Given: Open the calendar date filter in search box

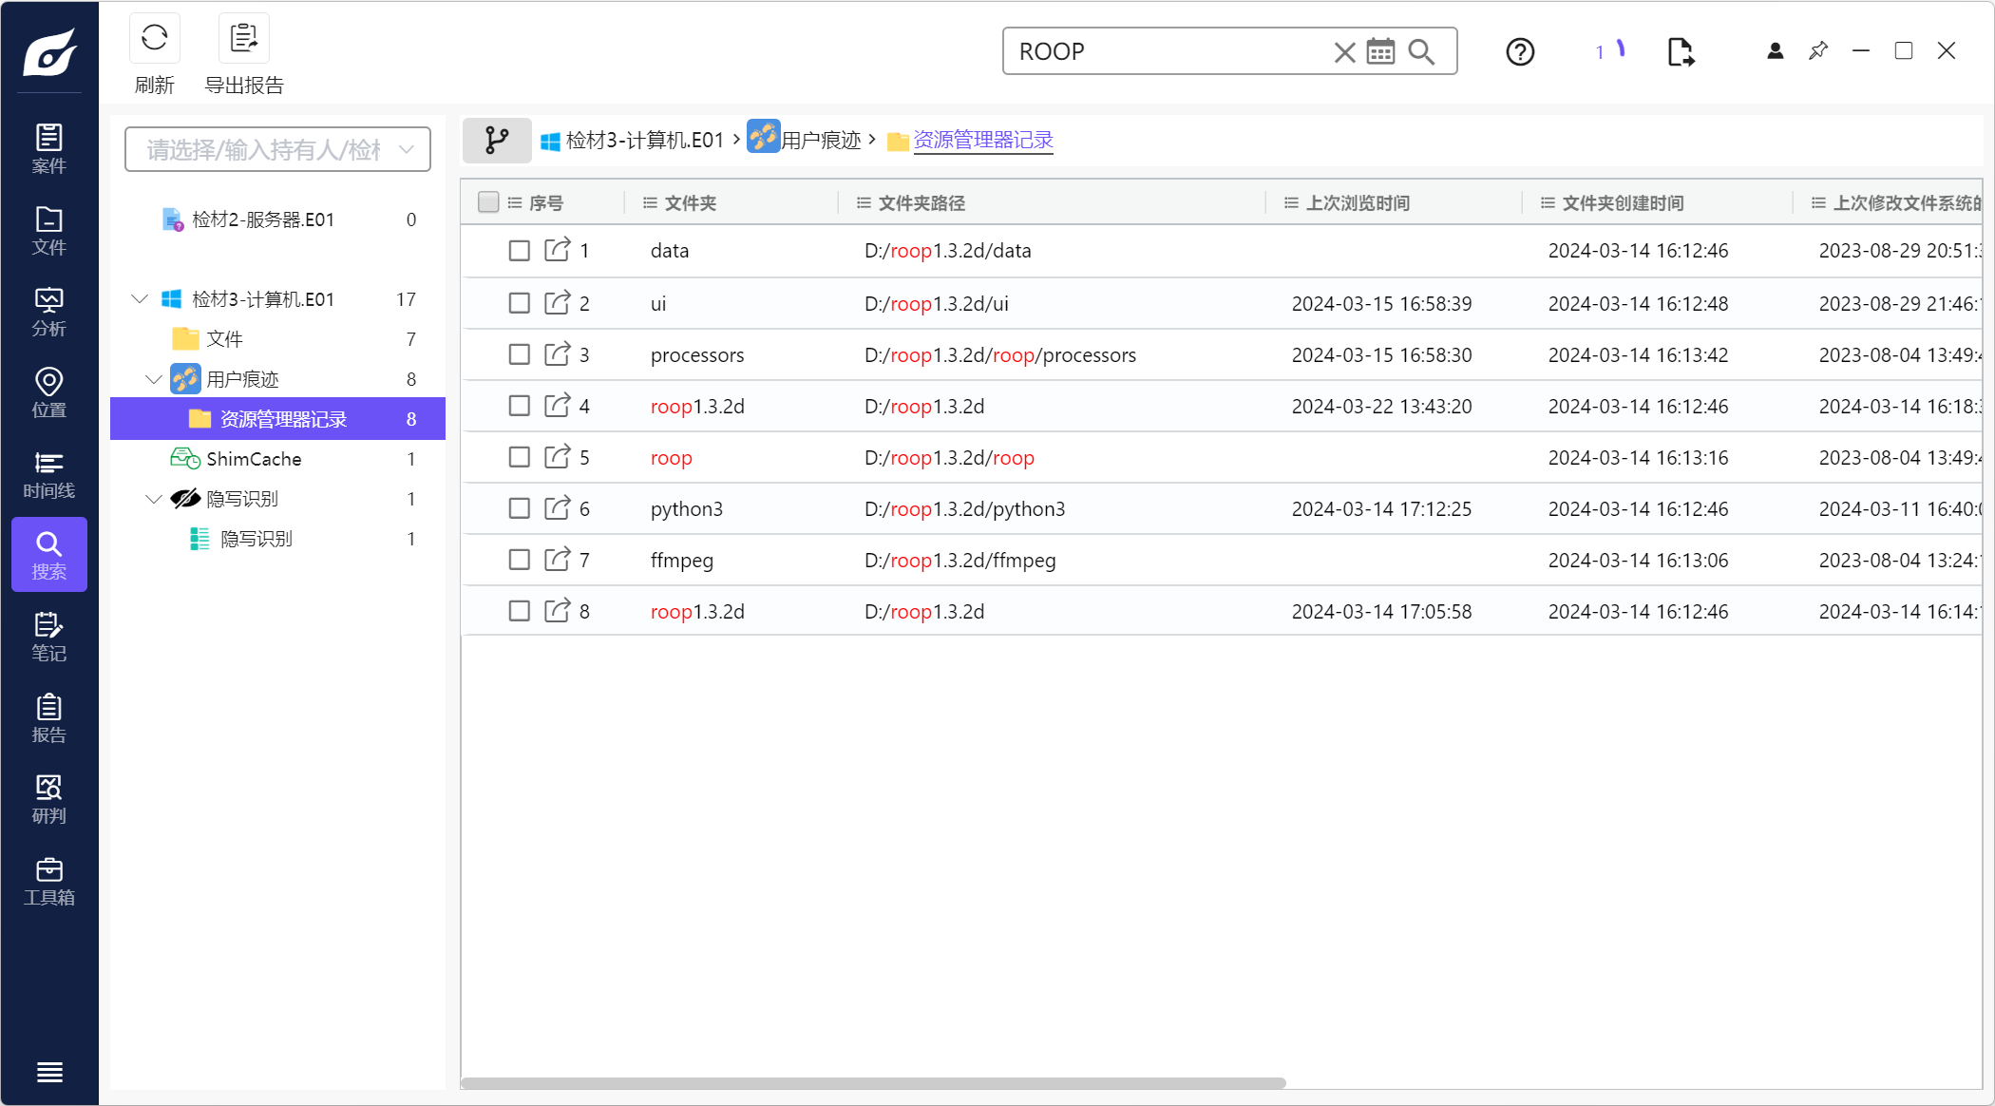Looking at the screenshot, I should (x=1380, y=51).
